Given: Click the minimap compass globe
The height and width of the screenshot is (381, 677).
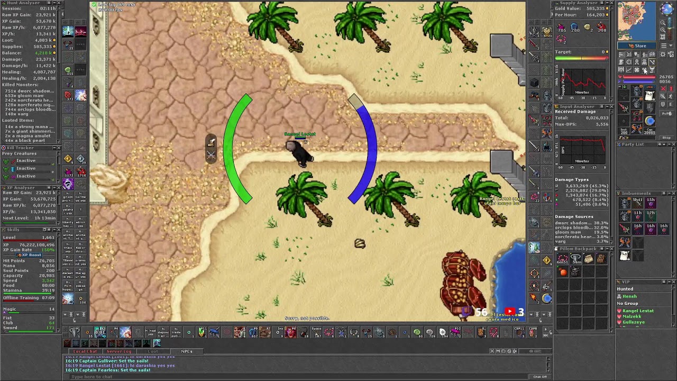Looking at the screenshot, I should (x=667, y=9).
